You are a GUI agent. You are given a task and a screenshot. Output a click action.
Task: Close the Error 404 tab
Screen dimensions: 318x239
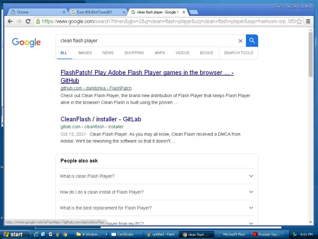(124, 12)
